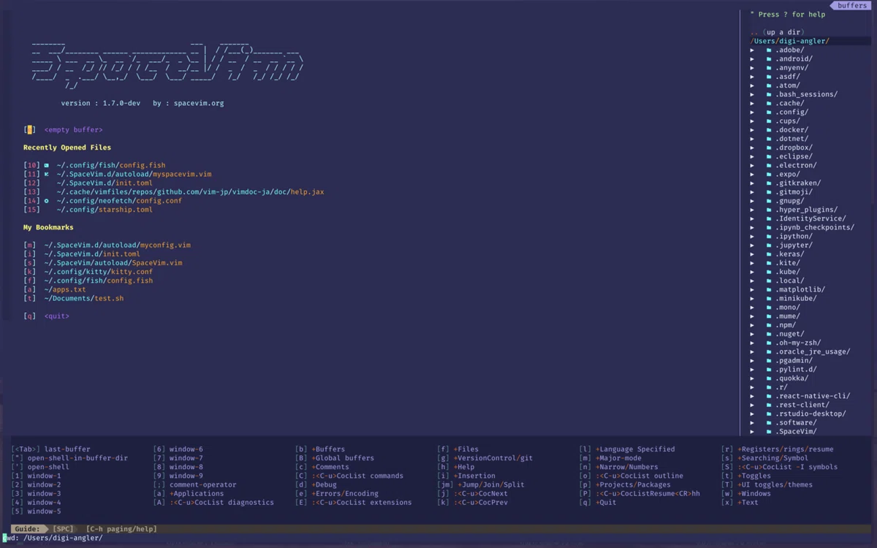Image resolution: width=877 pixels, height=548 pixels.
Task: Expand the .matplotlib/ directory arrow
Action: point(752,289)
